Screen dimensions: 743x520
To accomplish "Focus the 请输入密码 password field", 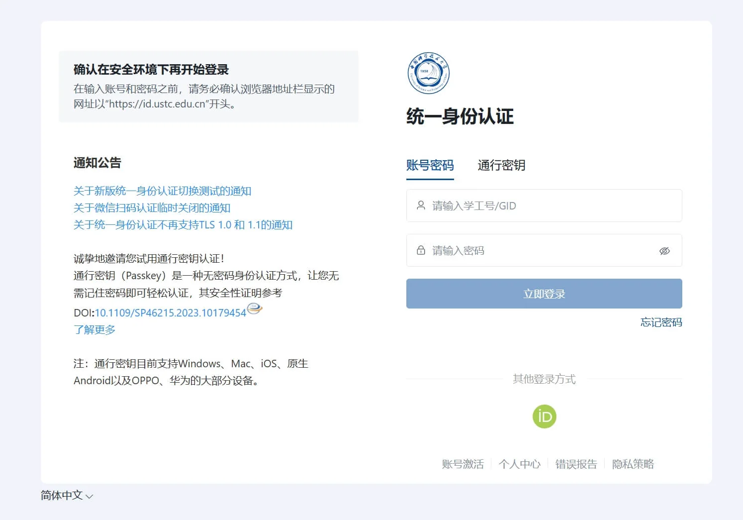I will [x=544, y=250].
